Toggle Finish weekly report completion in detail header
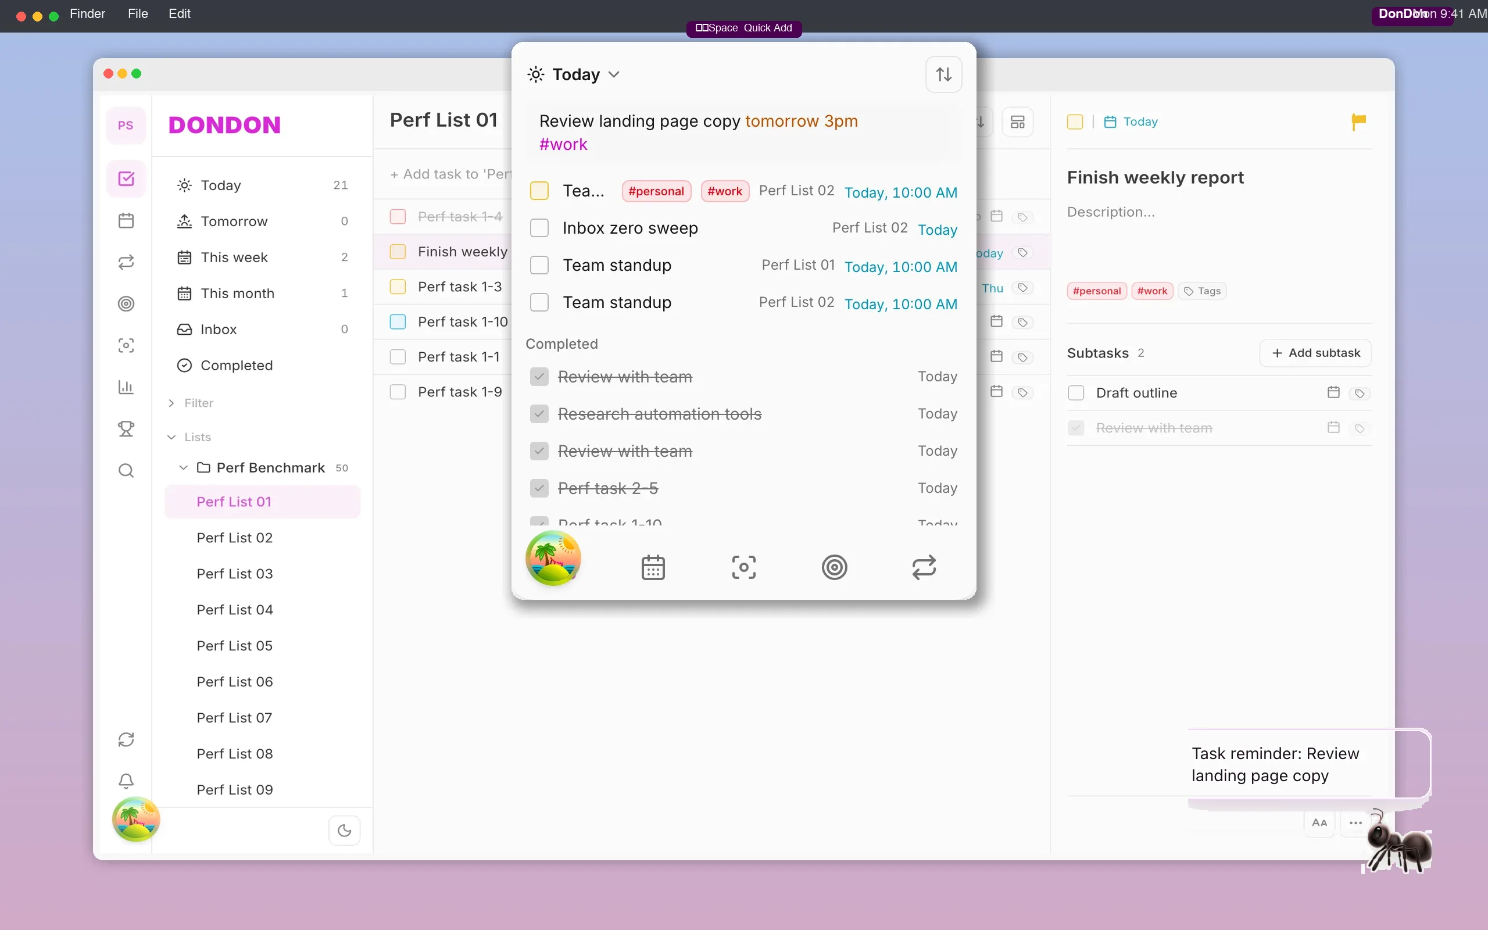The height and width of the screenshot is (930, 1488). pos(1075,122)
